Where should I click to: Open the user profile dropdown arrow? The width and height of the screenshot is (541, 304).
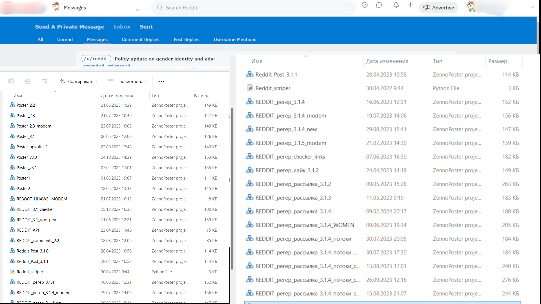[532, 7]
